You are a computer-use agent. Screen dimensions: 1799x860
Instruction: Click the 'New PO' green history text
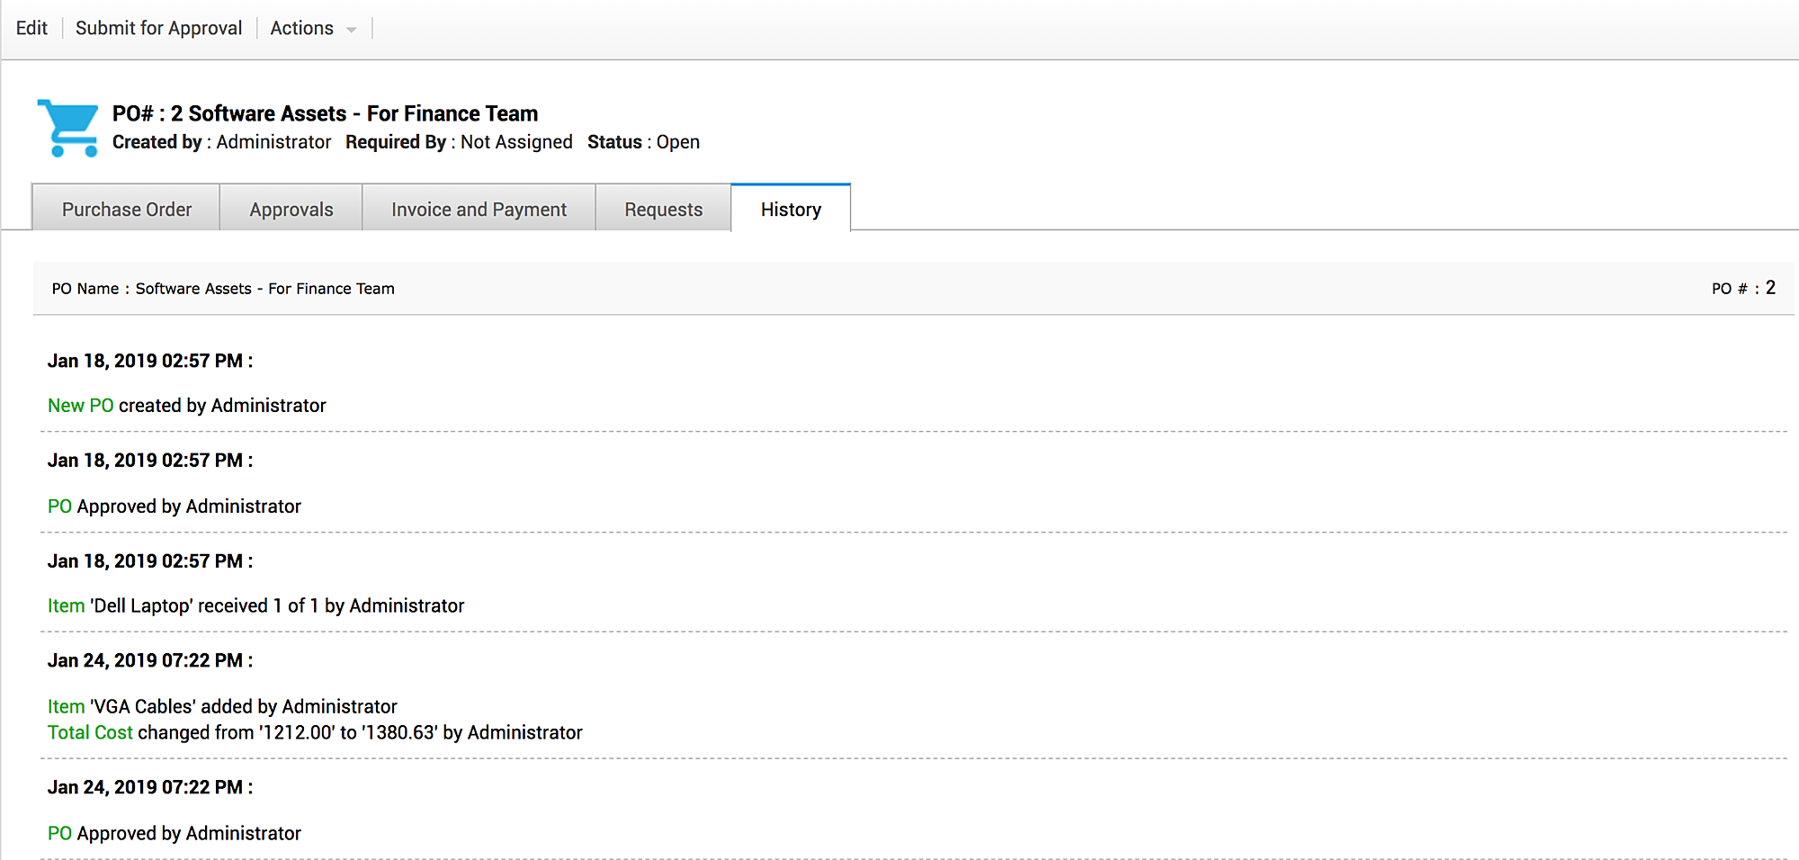coord(80,406)
